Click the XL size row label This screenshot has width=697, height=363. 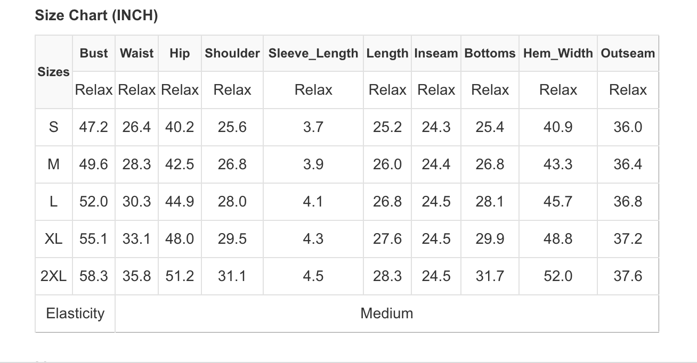click(53, 239)
